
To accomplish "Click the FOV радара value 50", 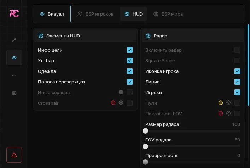I will [x=237, y=140].
